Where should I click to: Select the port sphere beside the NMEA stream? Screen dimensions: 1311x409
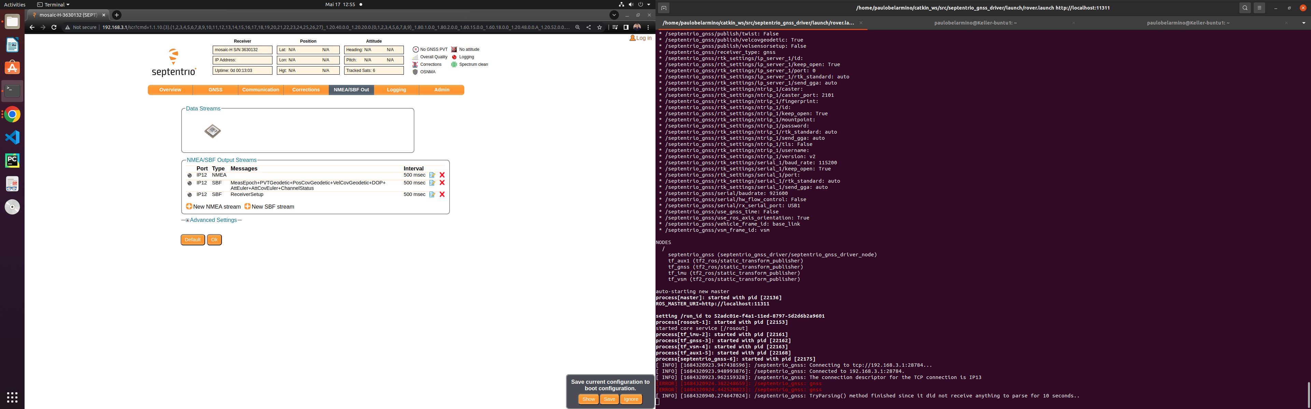point(190,175)
